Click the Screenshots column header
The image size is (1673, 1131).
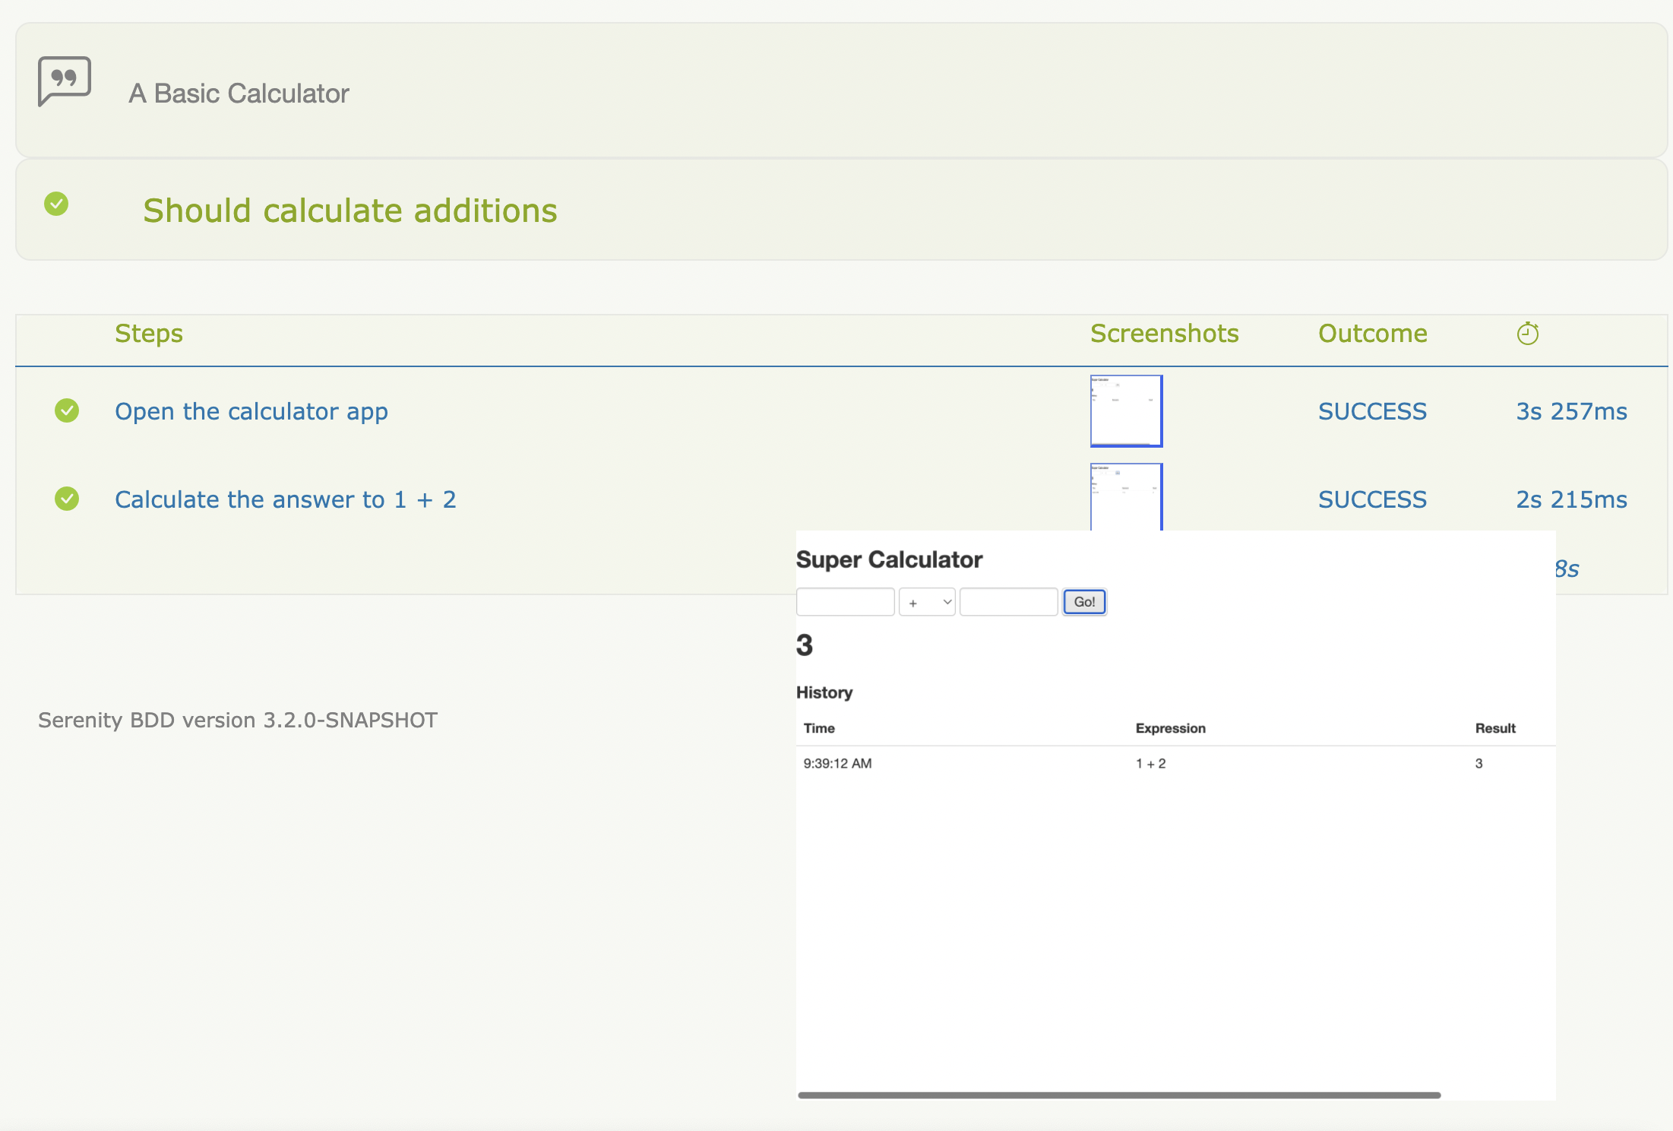click(x=1164, y=334)
